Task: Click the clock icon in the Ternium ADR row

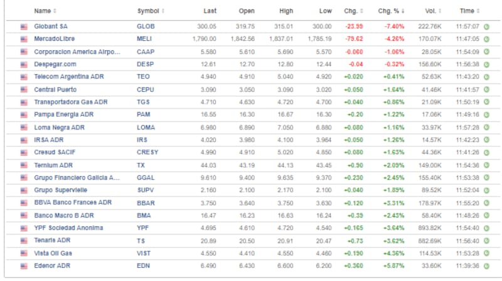Action: pos(487,165)
